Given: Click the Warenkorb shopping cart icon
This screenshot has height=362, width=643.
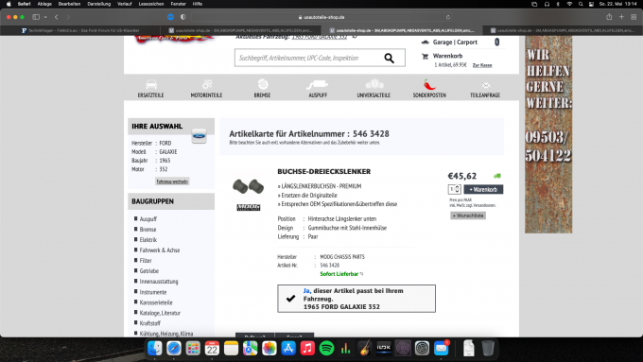Looking at the screenshot, I should click(x=426, y=56).
